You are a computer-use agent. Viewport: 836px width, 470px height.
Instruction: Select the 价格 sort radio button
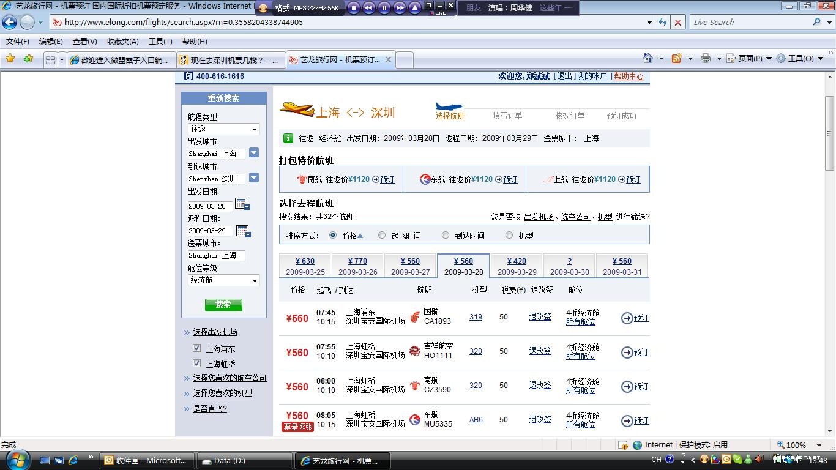tap(333, 235)
